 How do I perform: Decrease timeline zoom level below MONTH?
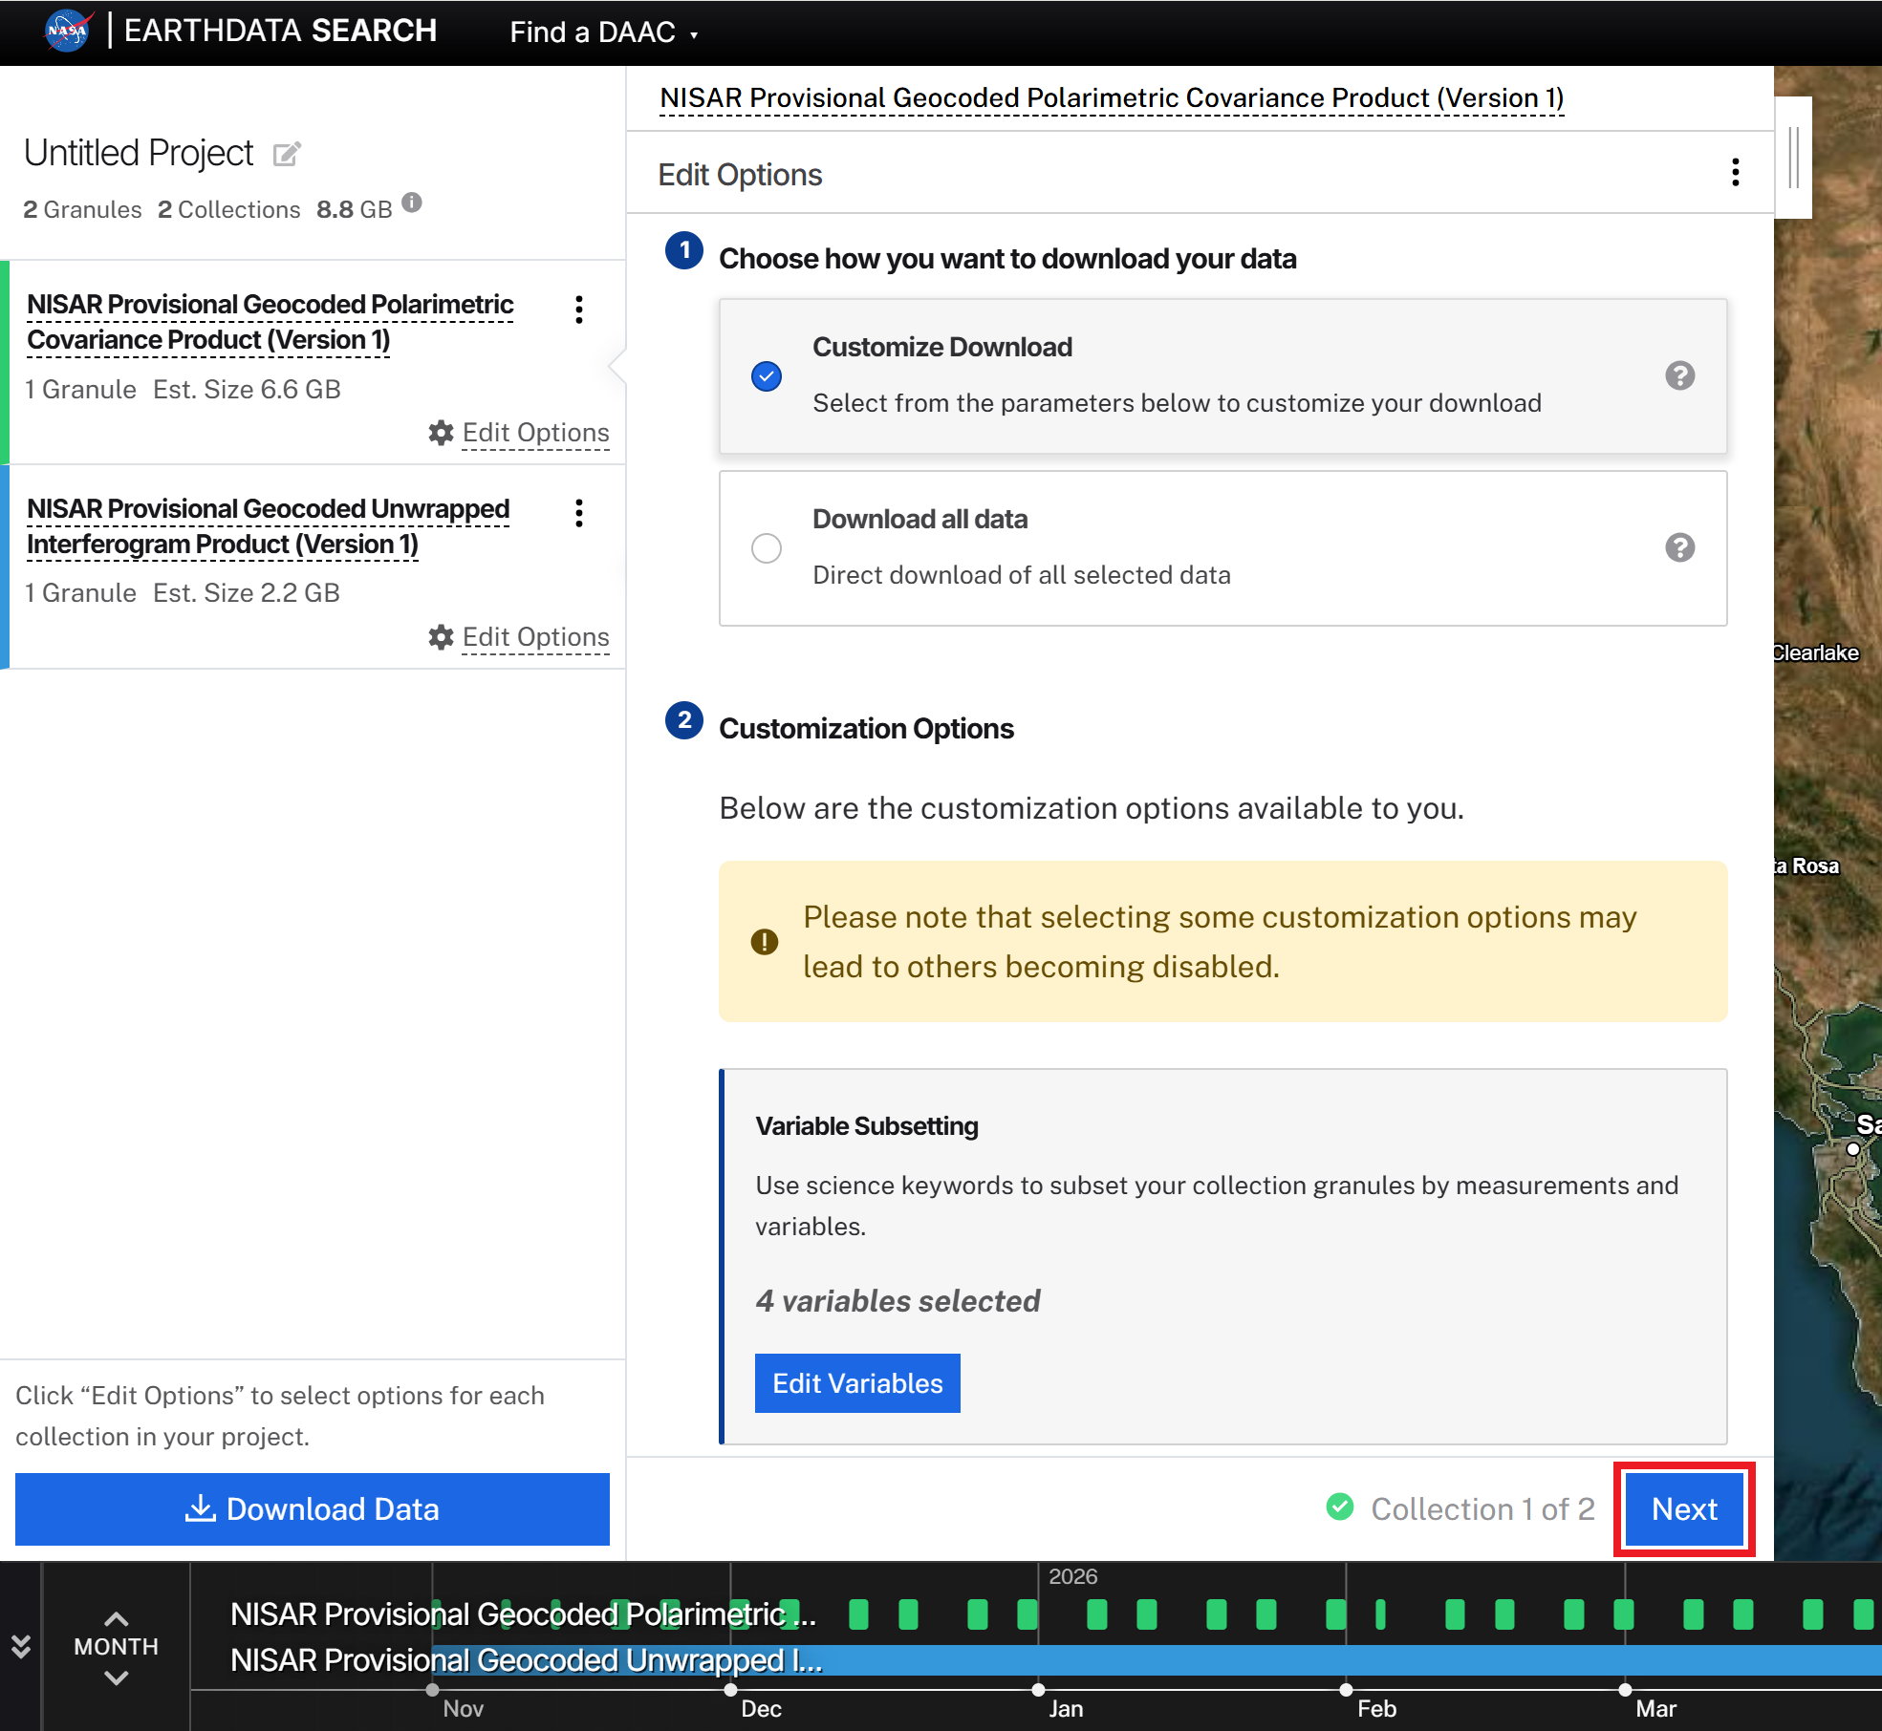[x=116, y=1678]
